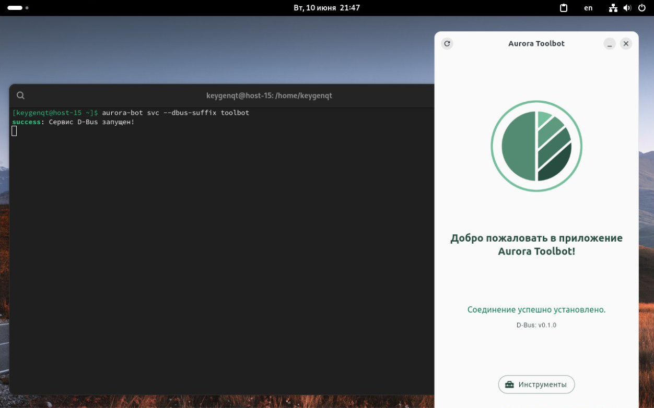Click the wired network status icon
The image size is (654, 408).
coord(614,8)
